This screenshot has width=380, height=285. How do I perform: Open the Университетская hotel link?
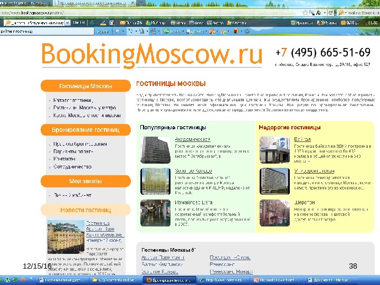[314, 171]
